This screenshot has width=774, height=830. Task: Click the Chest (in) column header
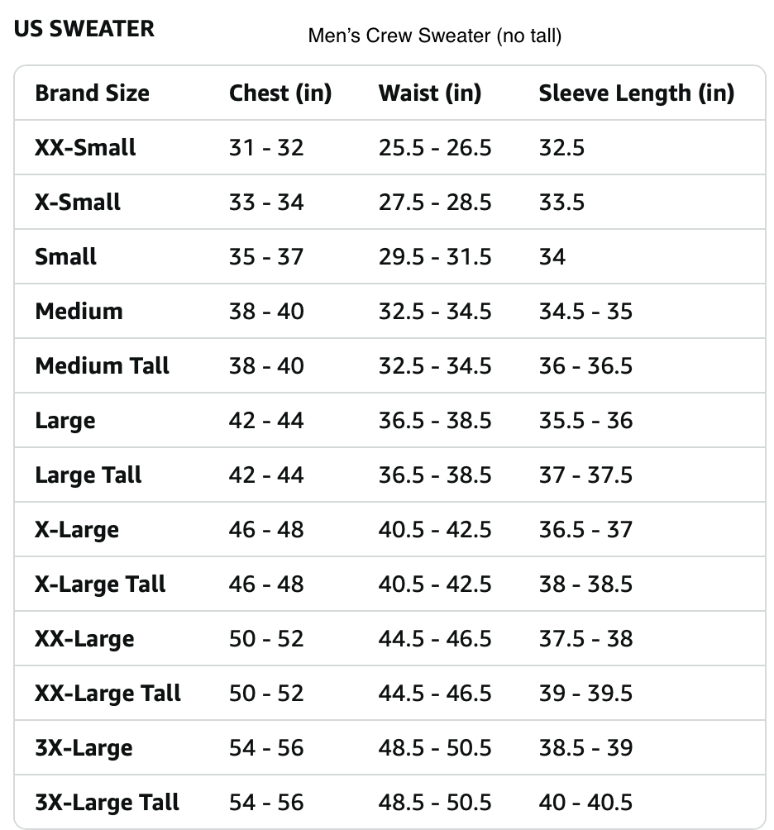coord(279,93)
